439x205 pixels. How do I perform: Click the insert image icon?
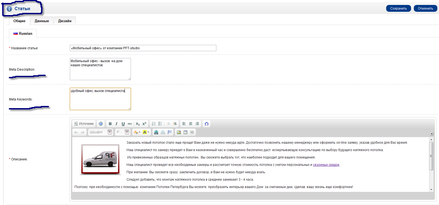(x=179, y=132)
